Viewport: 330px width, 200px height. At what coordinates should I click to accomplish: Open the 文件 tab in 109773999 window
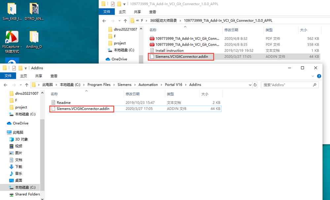107,12
